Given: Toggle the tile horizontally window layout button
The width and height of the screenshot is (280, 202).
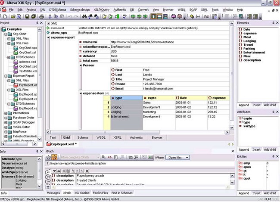Looking at the screenshot, I should click(159, 17).
